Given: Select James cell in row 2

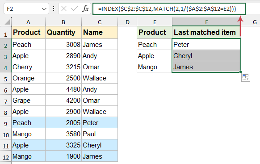Looking at the screenshot, I should point(100,44).
